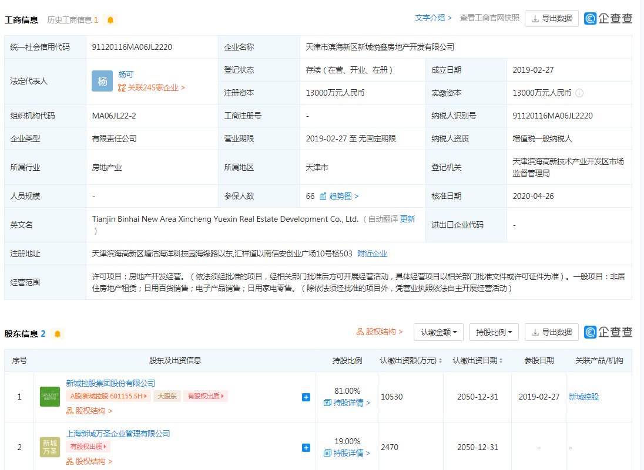Viewport: 644px width, 470px height.
Task: Open the 持股比例 dropdown filter
Action: pos(493,332)
